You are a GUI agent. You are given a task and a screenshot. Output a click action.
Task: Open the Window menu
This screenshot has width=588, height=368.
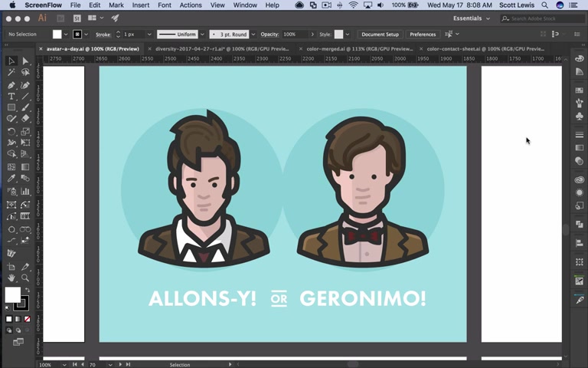[245, 5]
